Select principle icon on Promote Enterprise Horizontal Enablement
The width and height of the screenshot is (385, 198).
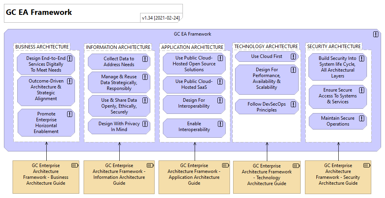70,114
